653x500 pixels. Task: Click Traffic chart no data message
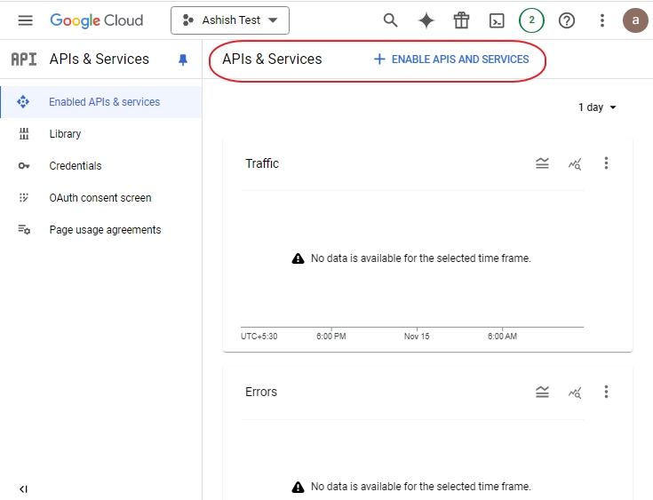tap(411, 258)
